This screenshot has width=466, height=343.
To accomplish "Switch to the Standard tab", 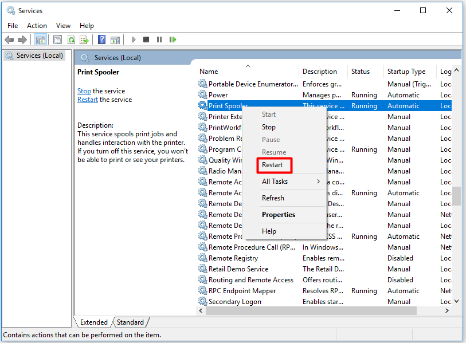I will pos(130,322).
